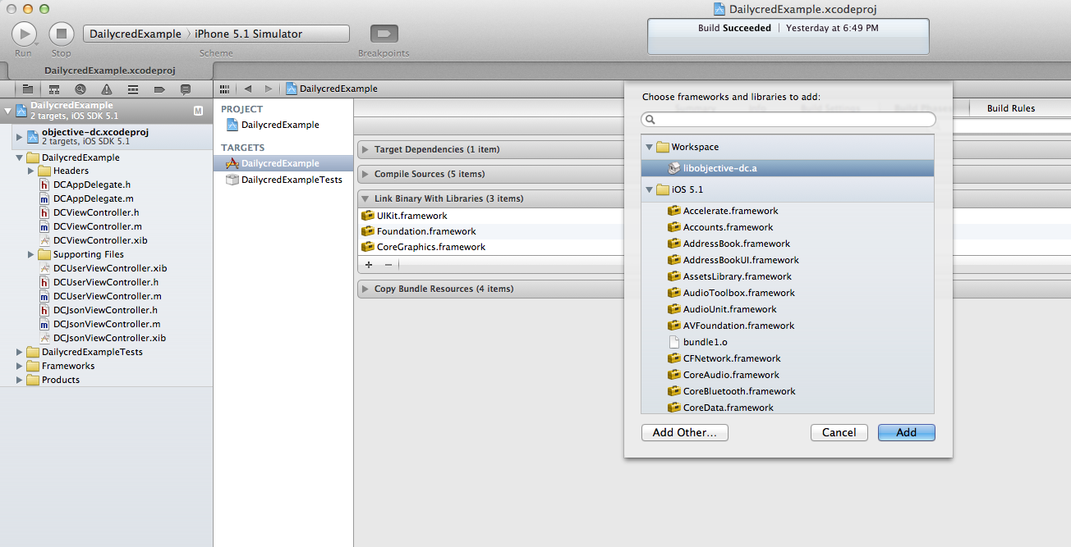Expand Target Dependencies build phase

[x=365, y=150]
